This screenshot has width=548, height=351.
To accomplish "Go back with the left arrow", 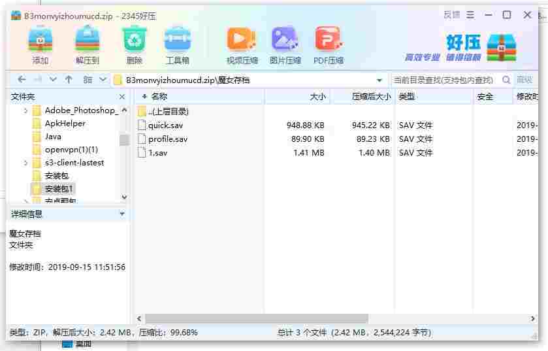I will pyautogui.click(x=22, y=80).
